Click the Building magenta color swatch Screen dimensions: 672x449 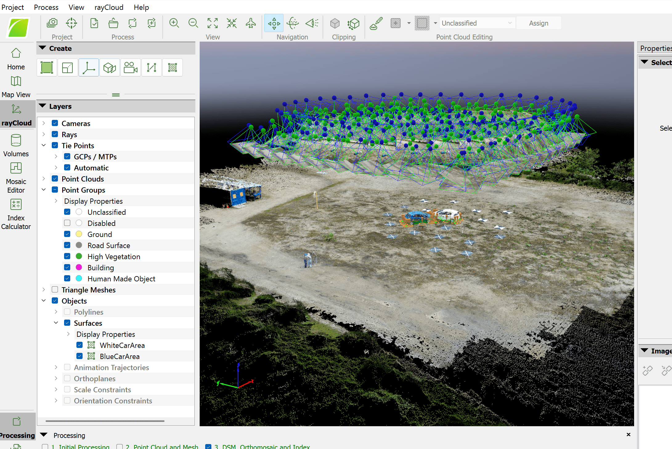[x=79, y=267]
